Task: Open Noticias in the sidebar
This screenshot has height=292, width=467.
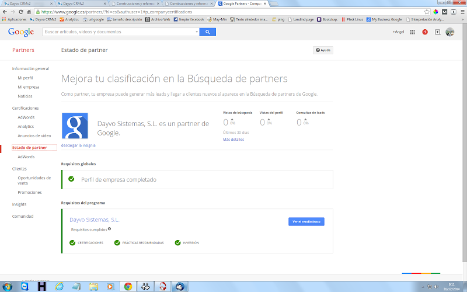Action: 25,96
